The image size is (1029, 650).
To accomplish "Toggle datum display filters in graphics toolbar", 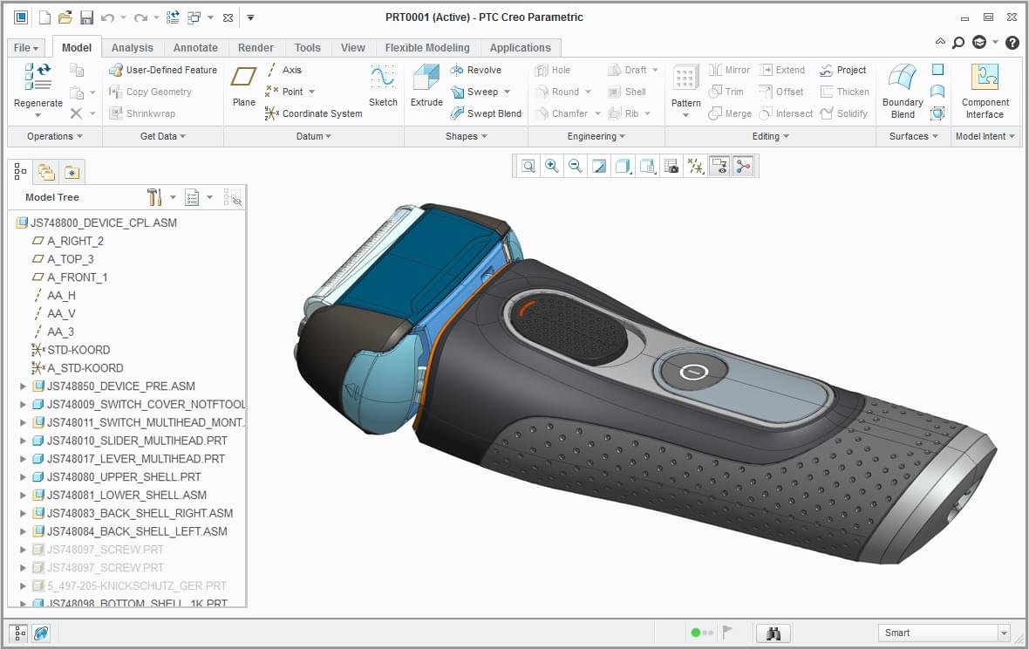I will pos(695,166).
